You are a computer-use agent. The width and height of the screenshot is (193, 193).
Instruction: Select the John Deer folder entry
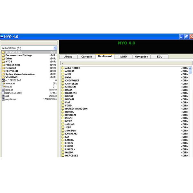point(70,131)
